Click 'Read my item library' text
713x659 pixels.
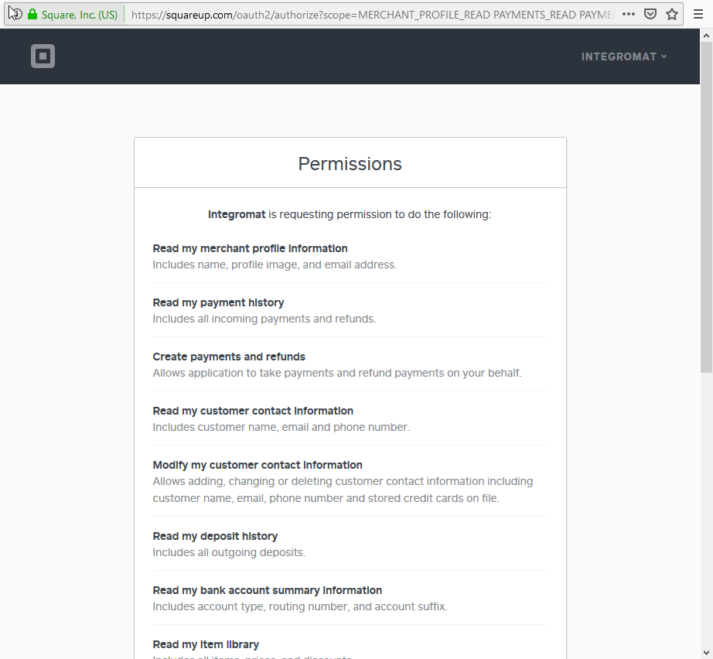coord(206,644)
